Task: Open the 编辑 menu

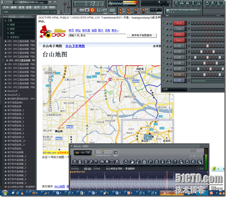Action: (x=14, y=7)
